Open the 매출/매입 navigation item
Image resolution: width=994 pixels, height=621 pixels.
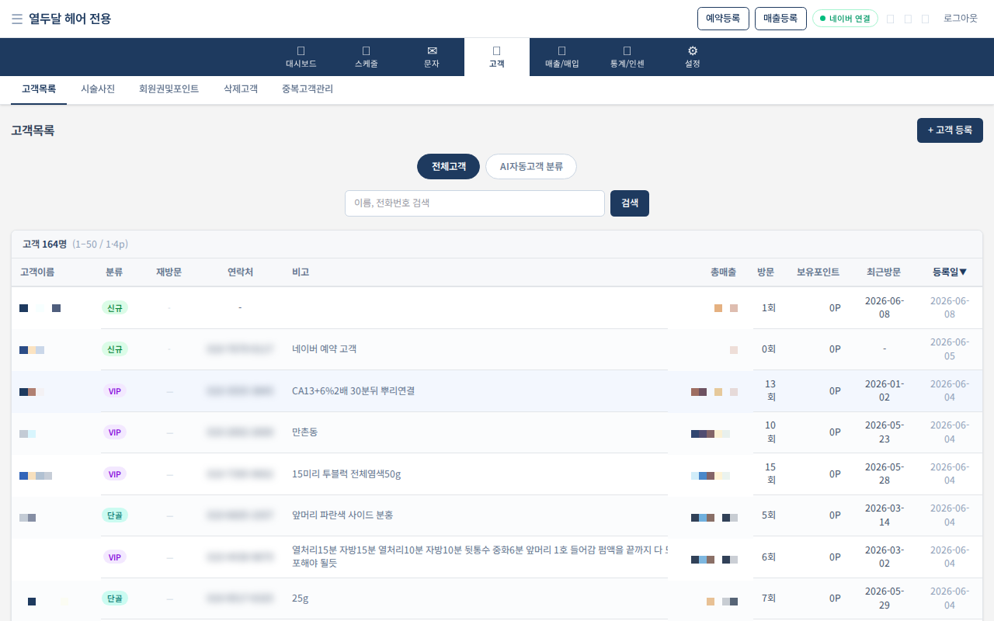coord(562,57)
